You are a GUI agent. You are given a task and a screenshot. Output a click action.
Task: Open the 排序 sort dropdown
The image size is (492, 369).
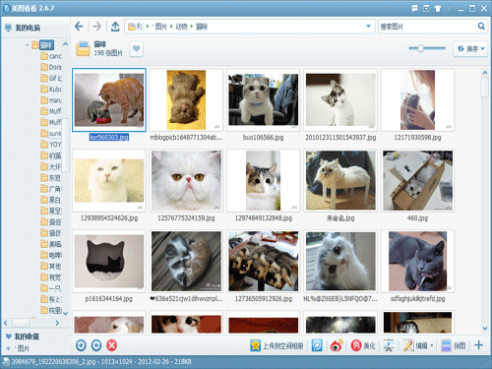pyautogui.click(x=470, y=49)
